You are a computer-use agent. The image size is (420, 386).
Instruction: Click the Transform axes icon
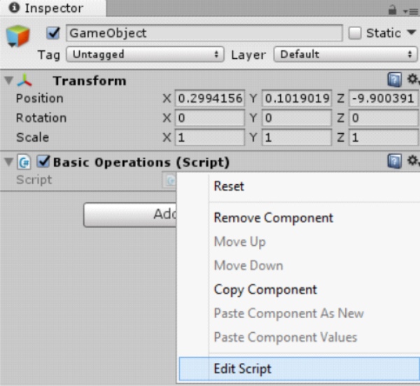click(x=24, y=81)
